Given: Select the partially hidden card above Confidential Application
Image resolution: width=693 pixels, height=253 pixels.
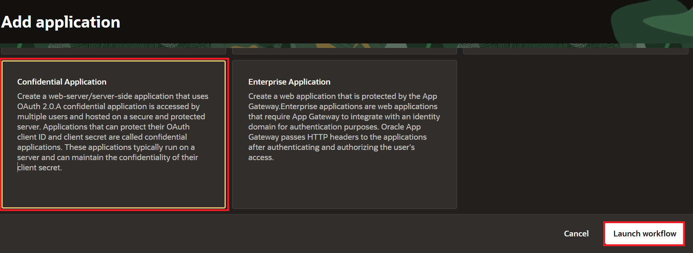Looking at the screenshot, I should click(x=114, y=51).
